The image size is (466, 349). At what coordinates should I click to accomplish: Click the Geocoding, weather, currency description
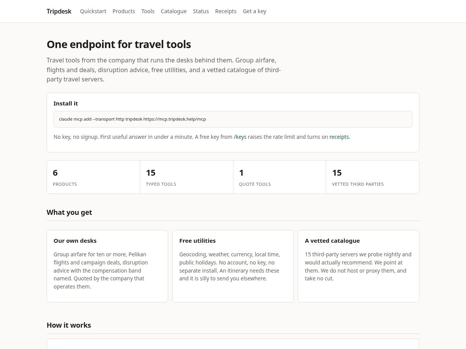coord(230,266)
